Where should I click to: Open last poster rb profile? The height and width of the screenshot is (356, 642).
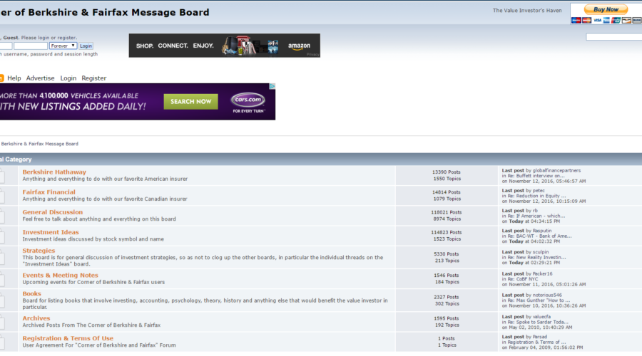(x=535, y=211)
